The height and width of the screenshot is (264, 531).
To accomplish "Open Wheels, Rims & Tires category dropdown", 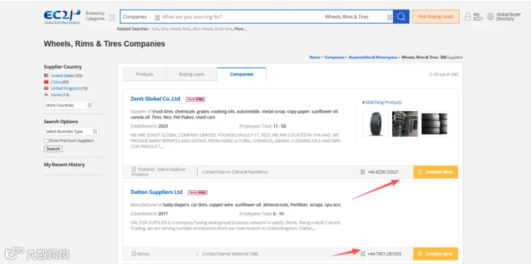I will click(358, 17).
